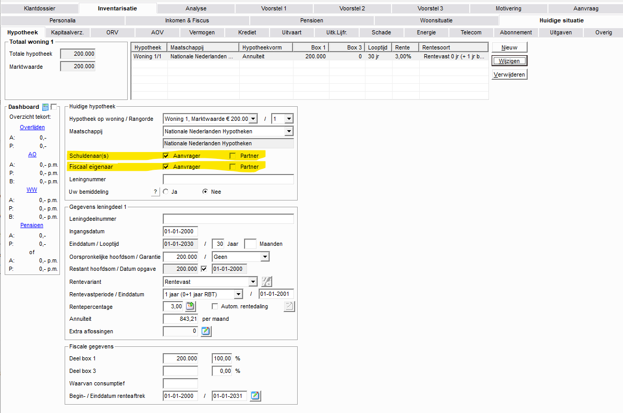Open the Extra aflossingen edit icon
This screenshot has height=413, width=623.
pyautogui.click(x=206, y=331)
